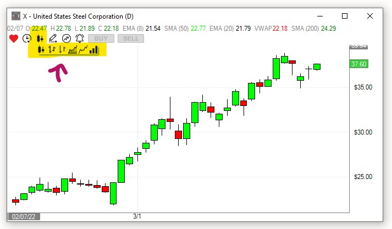Maximize the chart window

point(345,15)
